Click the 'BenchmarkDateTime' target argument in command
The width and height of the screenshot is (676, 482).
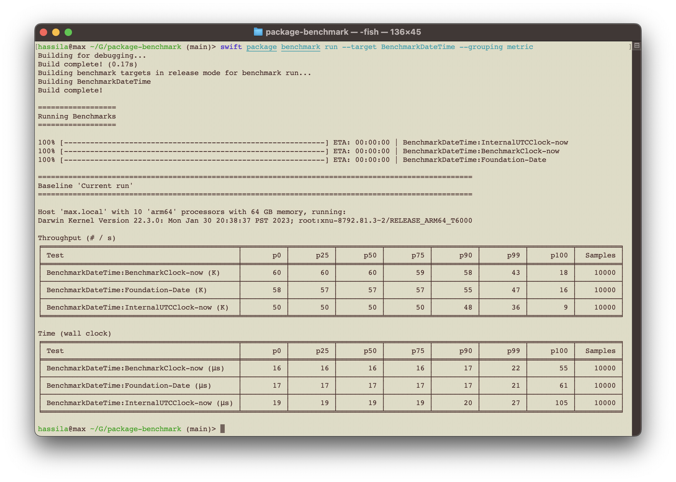pyautogui.click(x=418, y=47)
